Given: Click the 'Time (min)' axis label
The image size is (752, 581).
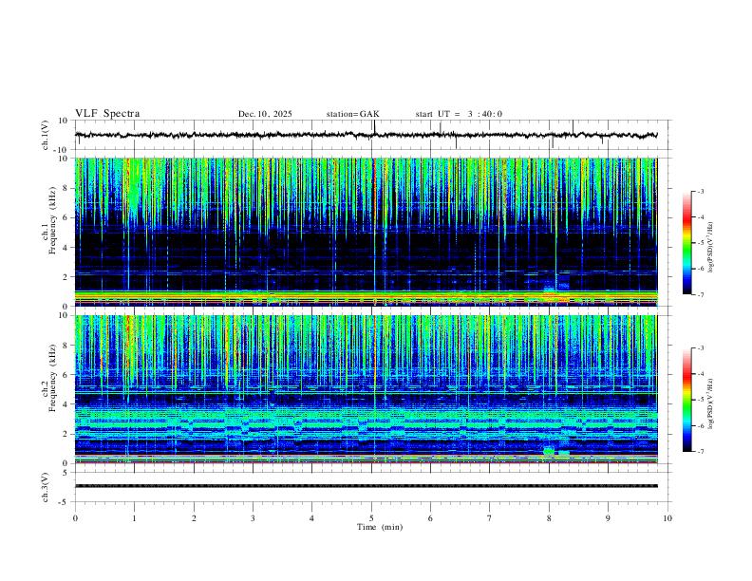Looking at the screenshot, I should (380, 527).
